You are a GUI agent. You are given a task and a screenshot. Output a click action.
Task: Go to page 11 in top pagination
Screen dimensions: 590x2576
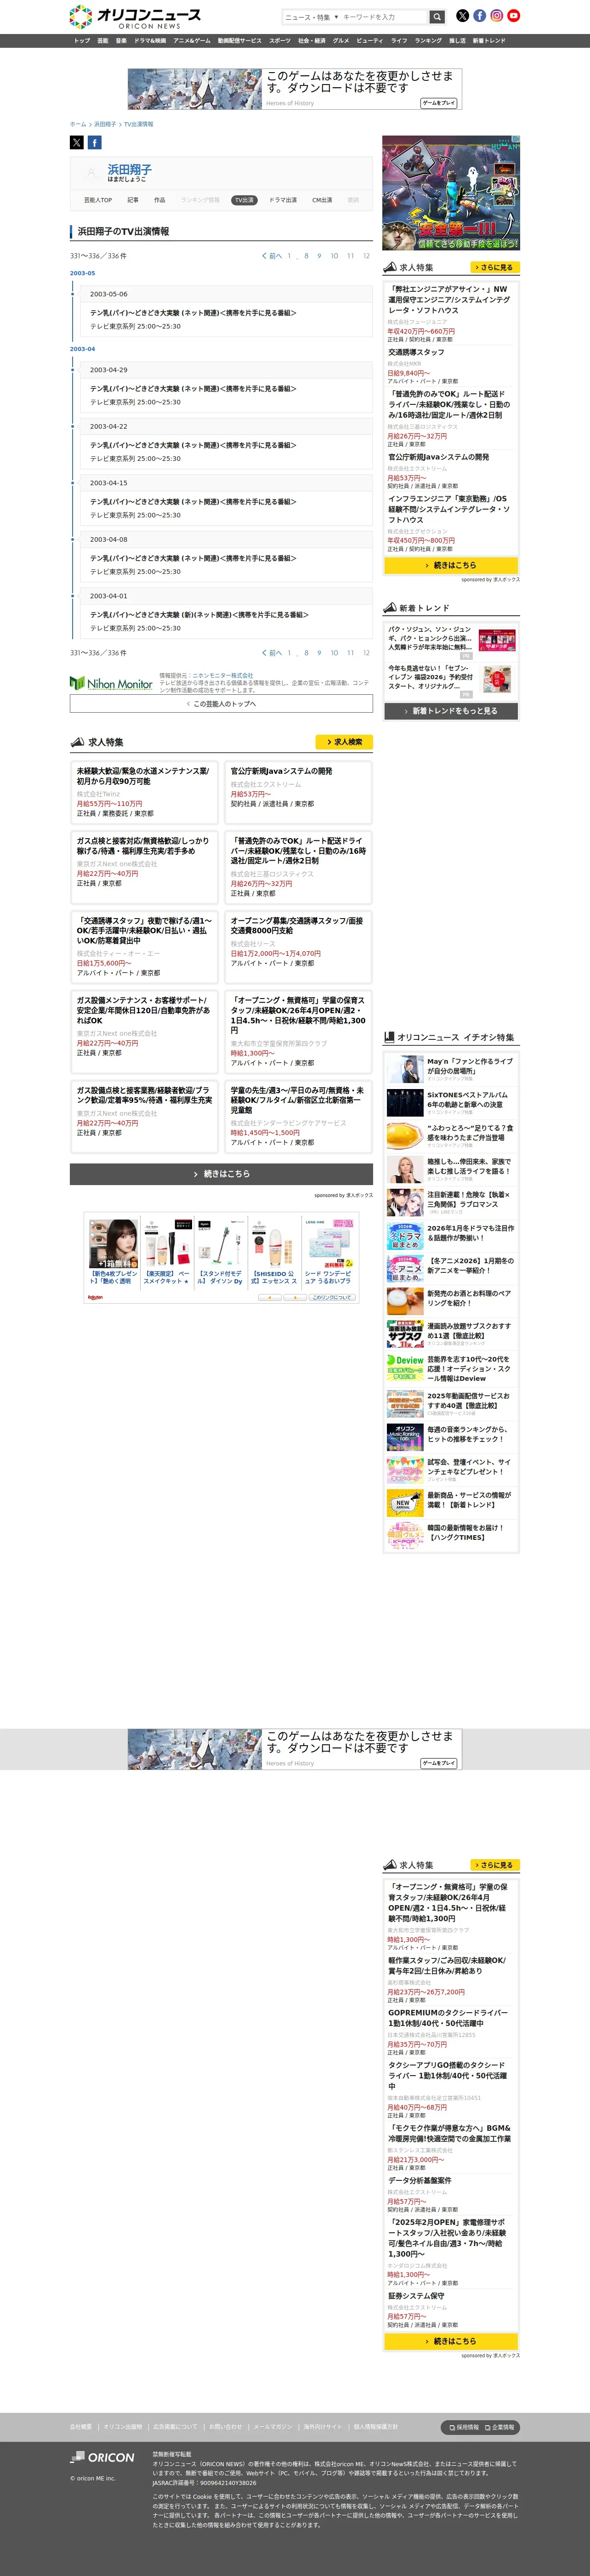tap(350, 256)
